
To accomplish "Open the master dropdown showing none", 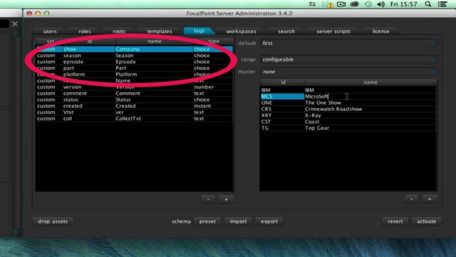I will pos(349,71).
